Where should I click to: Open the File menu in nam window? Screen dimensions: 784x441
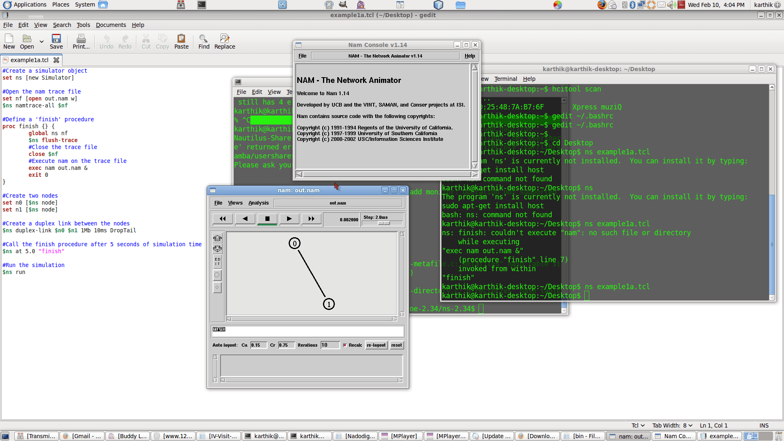pos(218,203)
